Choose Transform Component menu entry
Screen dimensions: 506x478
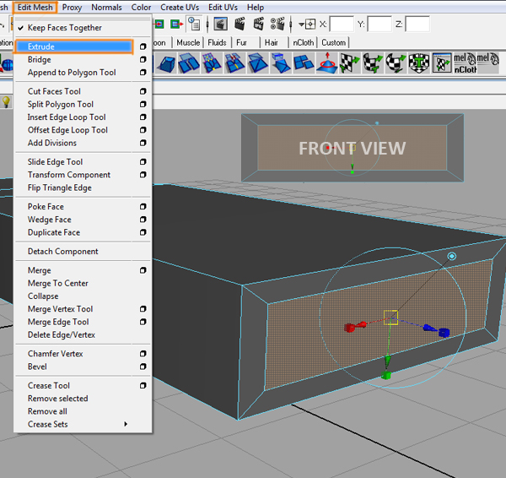tap(69, 175)
